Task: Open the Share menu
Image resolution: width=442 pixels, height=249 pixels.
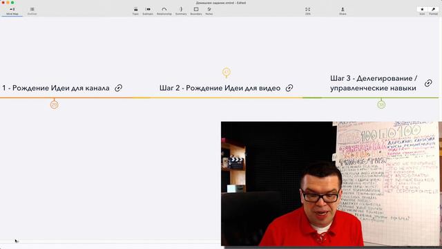Action: pos(343,11)
